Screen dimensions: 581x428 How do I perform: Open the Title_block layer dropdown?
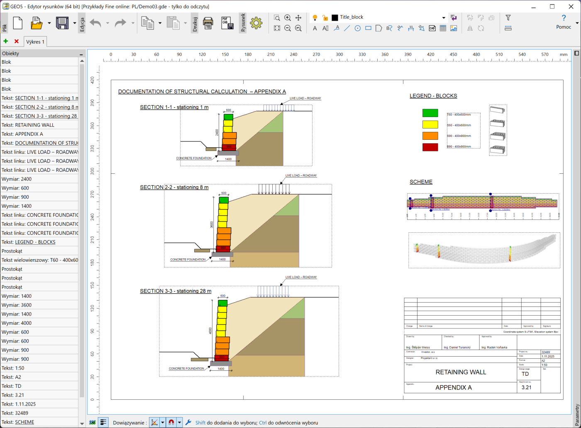[x=443, y=17]
